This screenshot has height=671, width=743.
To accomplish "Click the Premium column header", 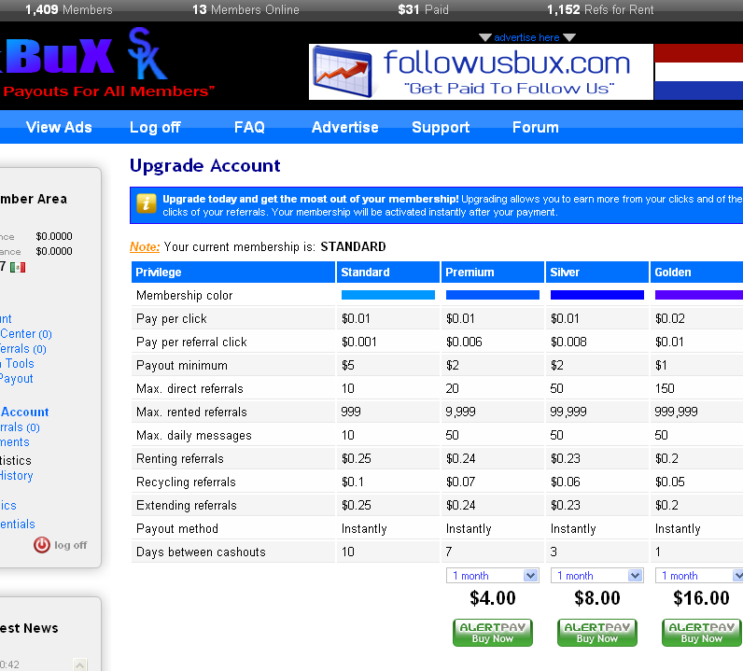I will click(x=492, y=272).
